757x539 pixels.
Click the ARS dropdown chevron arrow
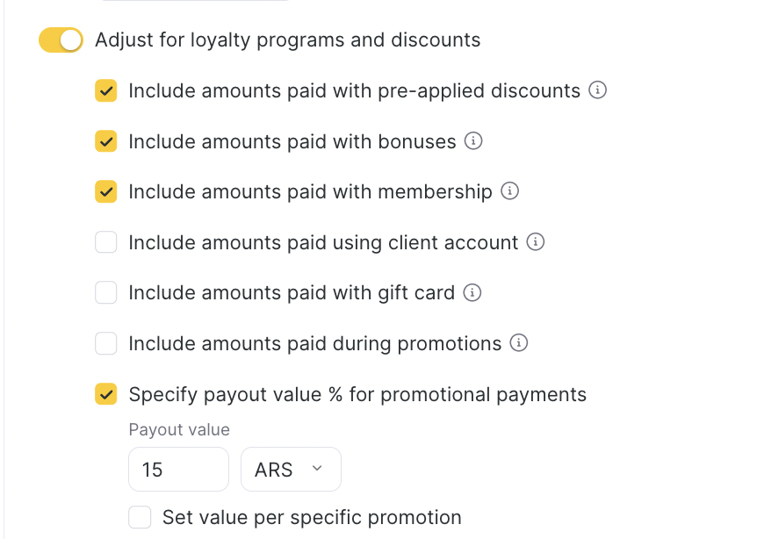pyautogui.click(x=317, y=470)
